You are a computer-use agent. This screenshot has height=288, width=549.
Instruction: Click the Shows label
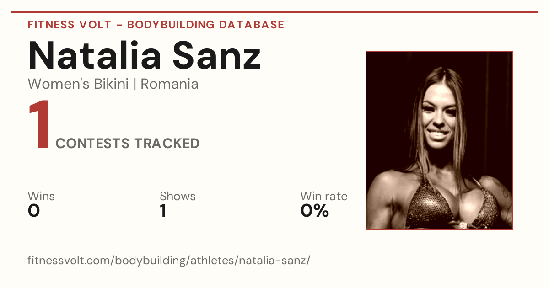178,196
